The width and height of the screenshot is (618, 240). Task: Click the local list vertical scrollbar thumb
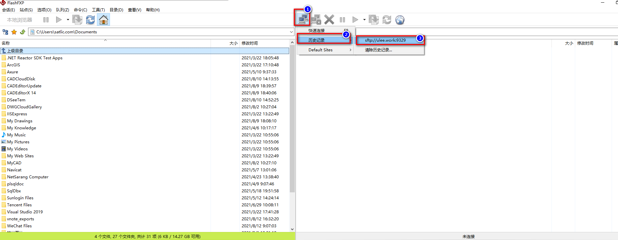coord(292,119)
